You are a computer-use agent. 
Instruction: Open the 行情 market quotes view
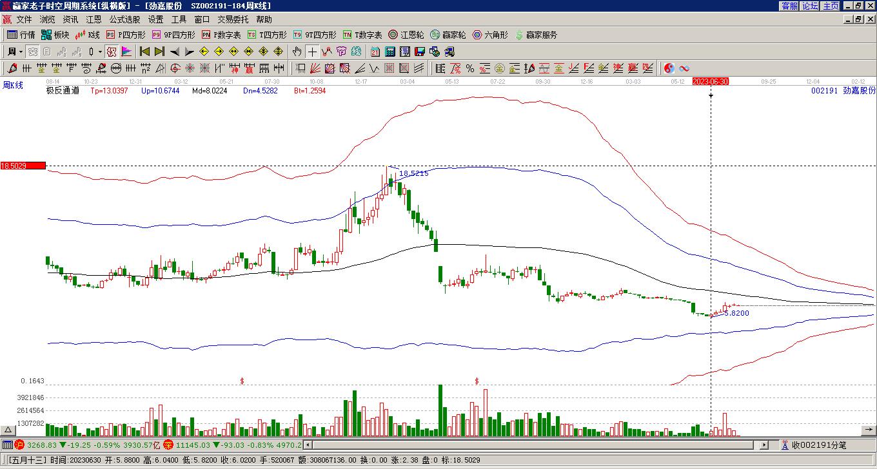(21, 35)
